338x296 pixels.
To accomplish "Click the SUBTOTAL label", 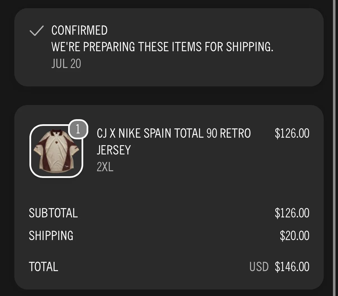I will tap(53, 213).
